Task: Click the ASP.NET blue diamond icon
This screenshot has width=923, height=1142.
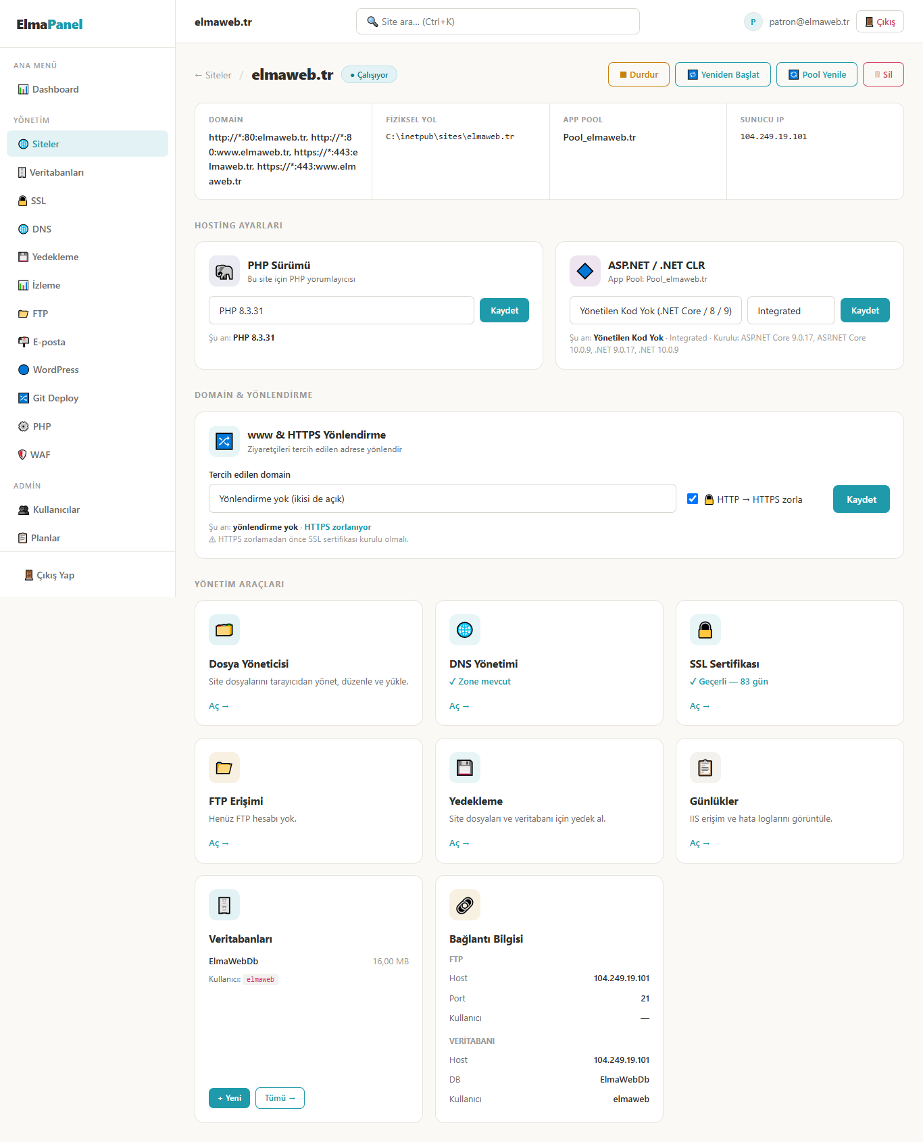Action: (585, 271)
